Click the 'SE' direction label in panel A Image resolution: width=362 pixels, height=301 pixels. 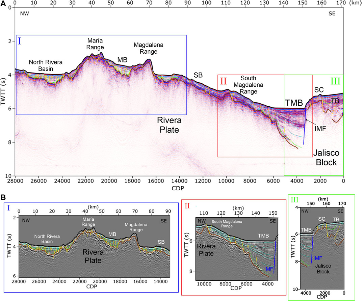point(332,13)
